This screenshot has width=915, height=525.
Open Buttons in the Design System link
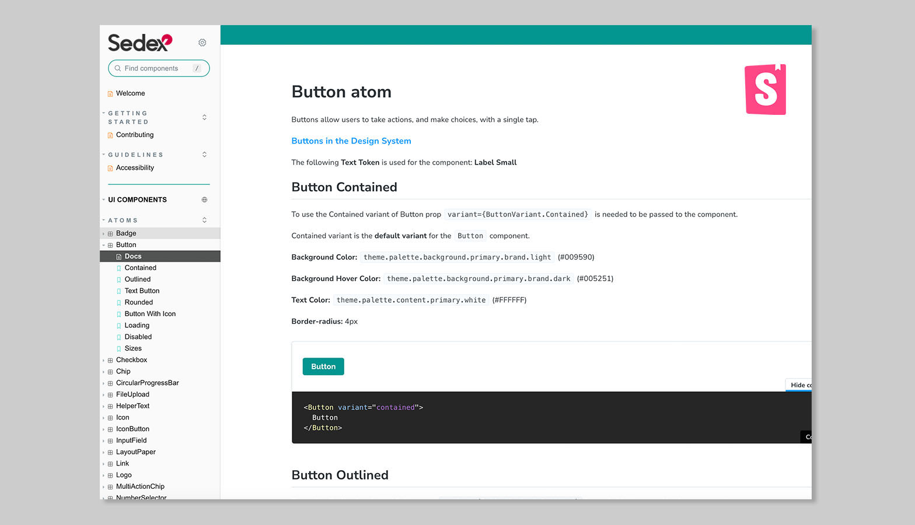tap(351, 141)
